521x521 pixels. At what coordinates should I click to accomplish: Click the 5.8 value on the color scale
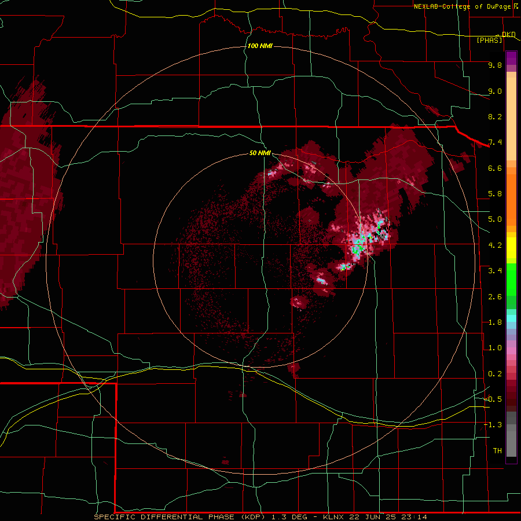click(x=495, y=194)
